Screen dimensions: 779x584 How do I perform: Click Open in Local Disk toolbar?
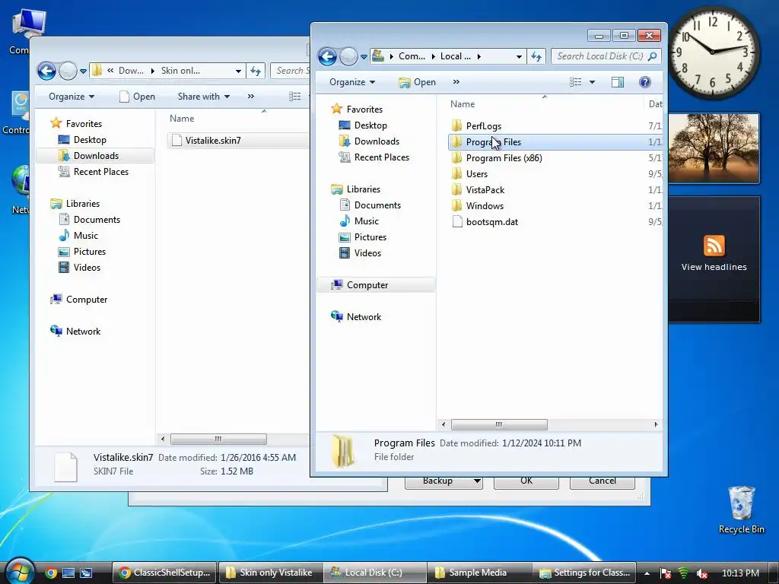[418, 82]
